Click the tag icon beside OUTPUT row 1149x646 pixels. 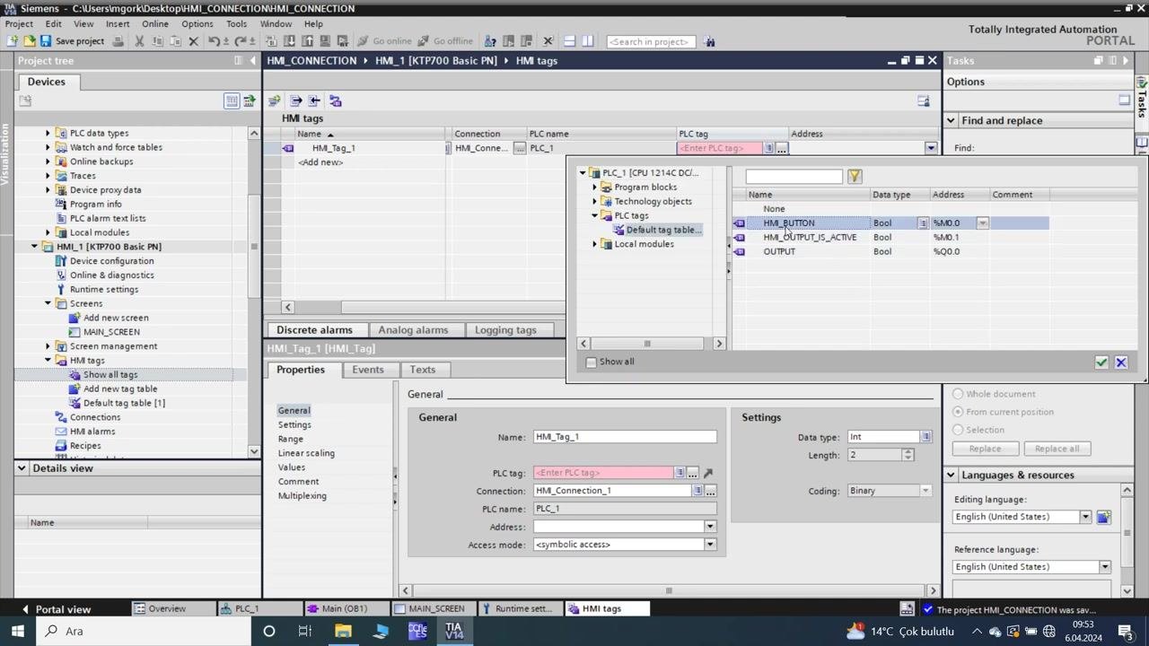pyautogui.click(x=739, y=251)
